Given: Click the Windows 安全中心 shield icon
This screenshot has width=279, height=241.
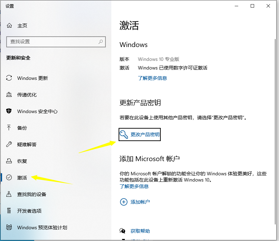Looking at the screenshot, I should tap(9, 111).
